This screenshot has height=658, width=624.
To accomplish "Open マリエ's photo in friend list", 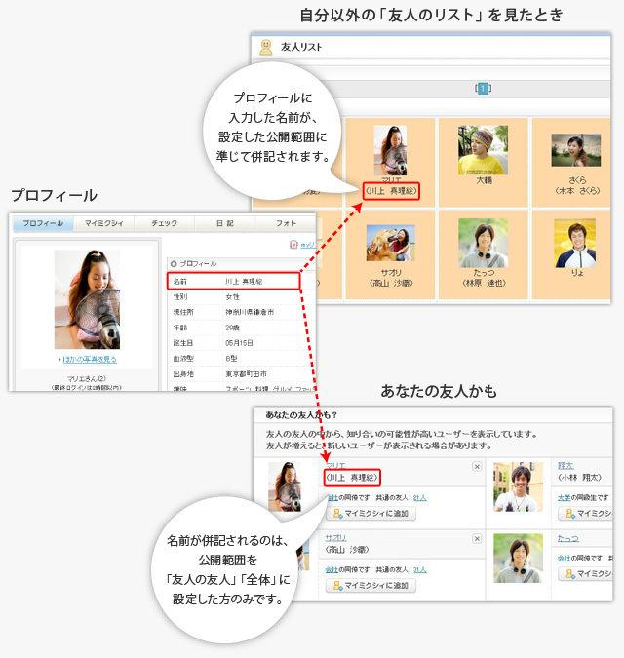I will click(x=390, y=150).
